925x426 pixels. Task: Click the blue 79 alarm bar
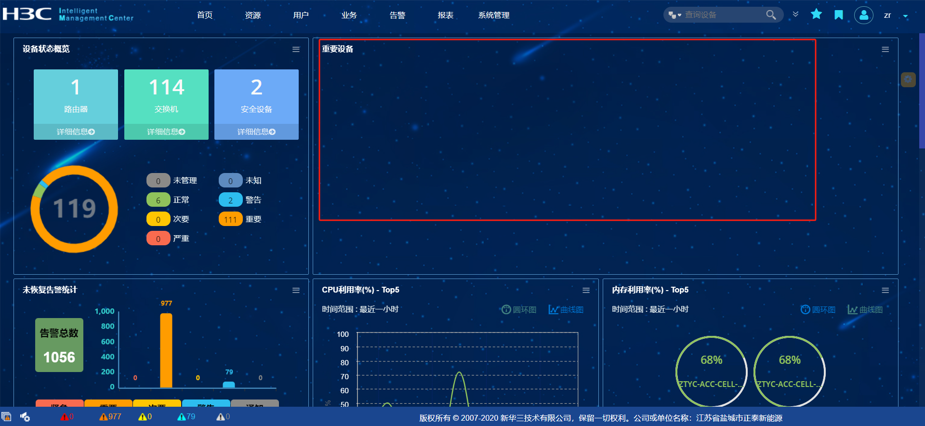[x=229, y=385]
